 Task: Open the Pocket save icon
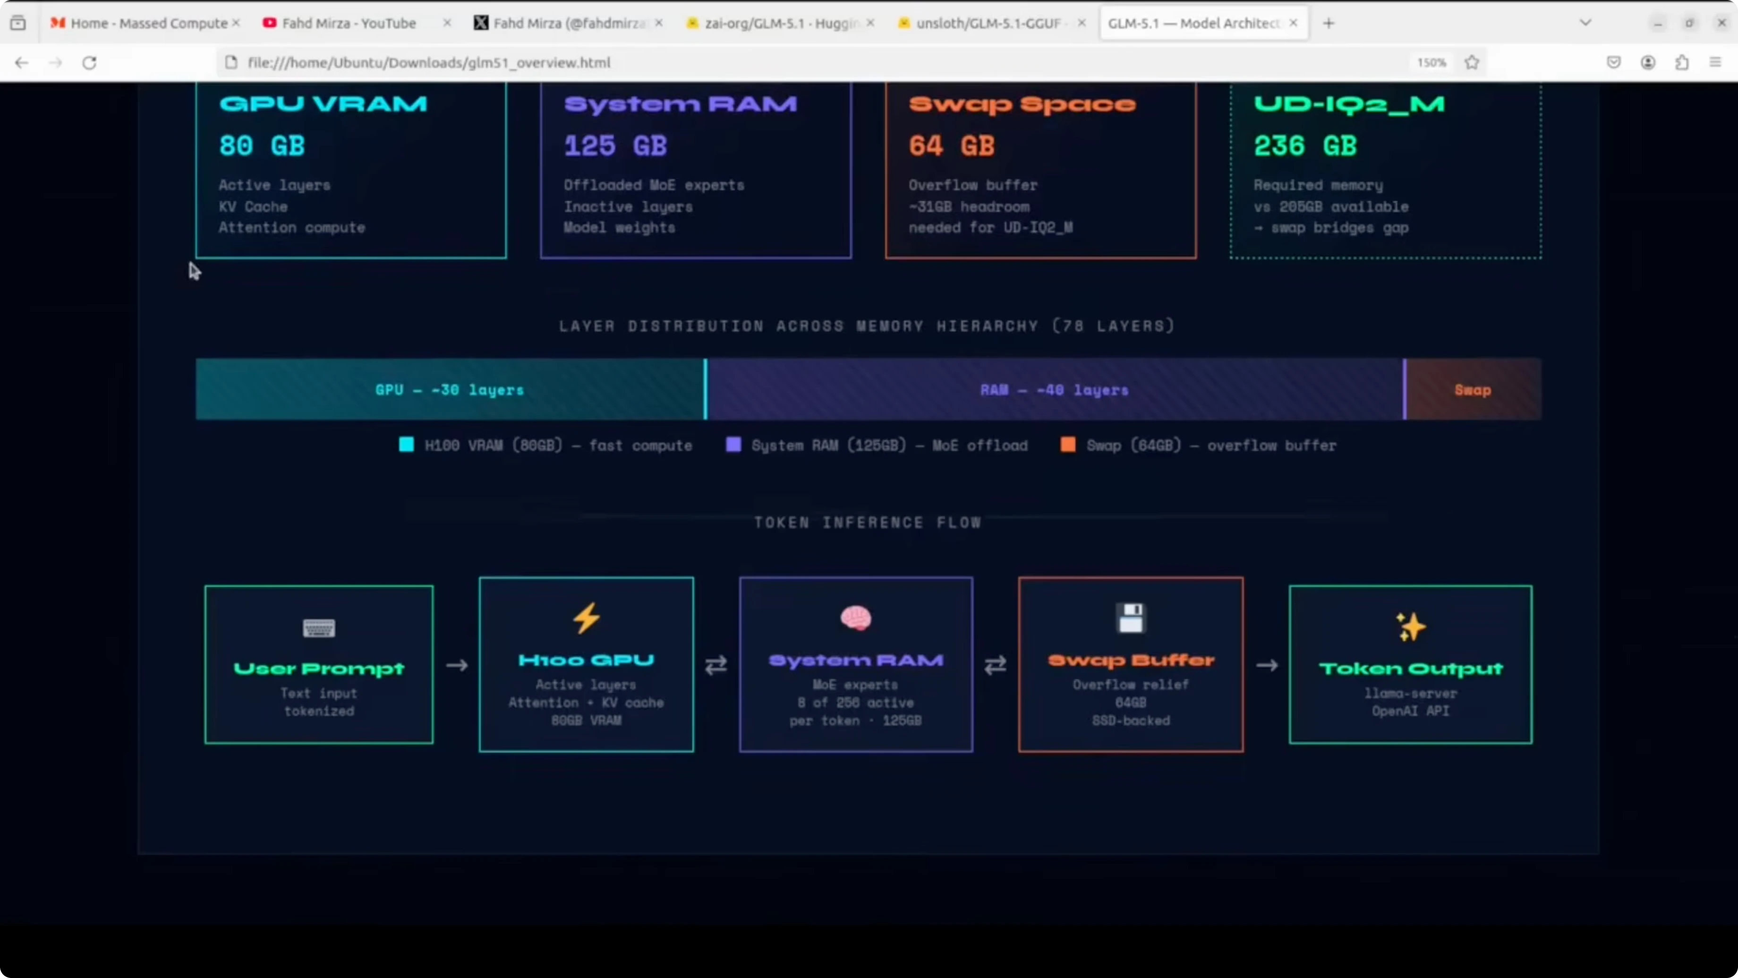click(x=1614, y=63)
